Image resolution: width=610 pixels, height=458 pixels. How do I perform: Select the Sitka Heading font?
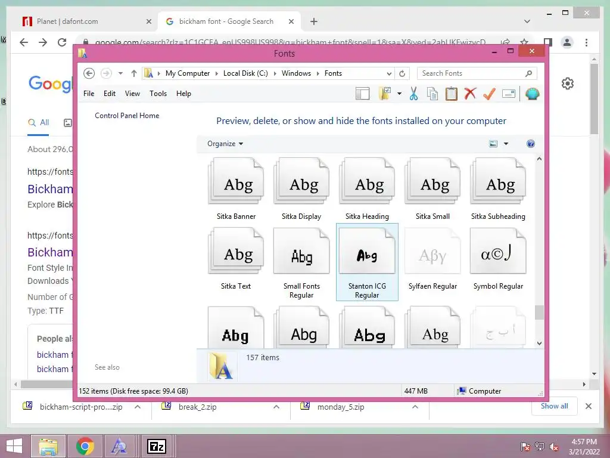(x=367, y=189)
